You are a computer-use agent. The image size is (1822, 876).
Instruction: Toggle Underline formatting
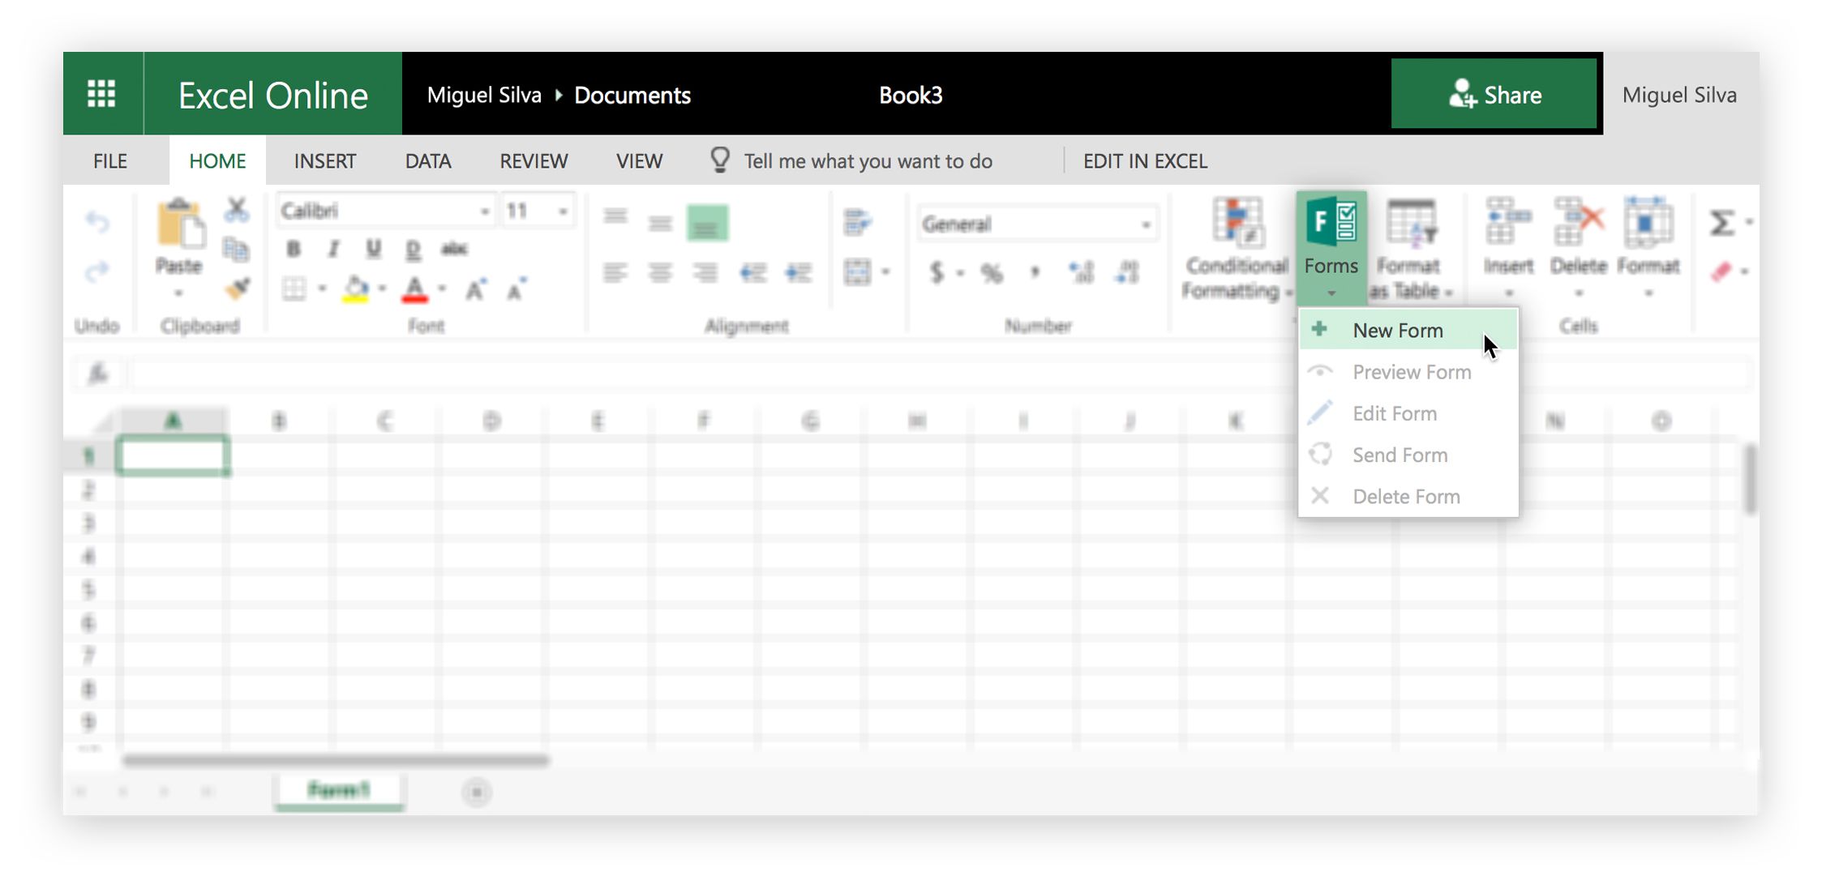point(373,249)
